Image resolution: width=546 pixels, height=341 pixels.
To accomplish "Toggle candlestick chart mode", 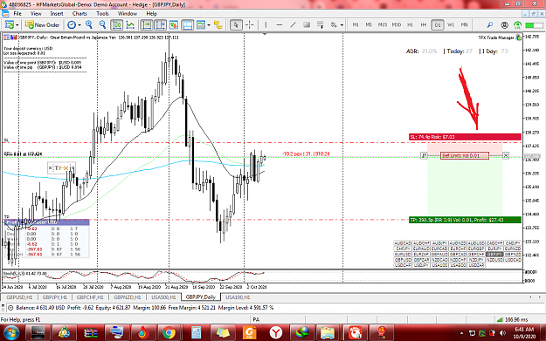I will click(x=117, y=25).
